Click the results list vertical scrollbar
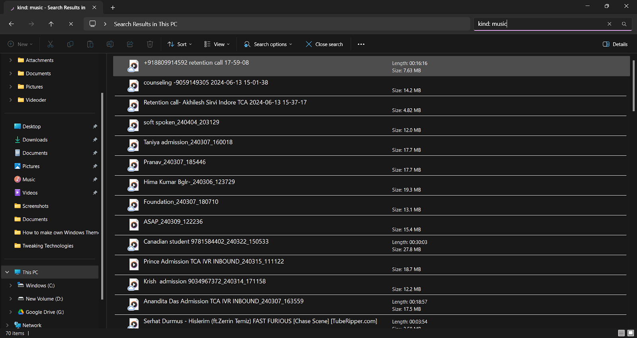 pyautogui.click(x=633, y=85)
